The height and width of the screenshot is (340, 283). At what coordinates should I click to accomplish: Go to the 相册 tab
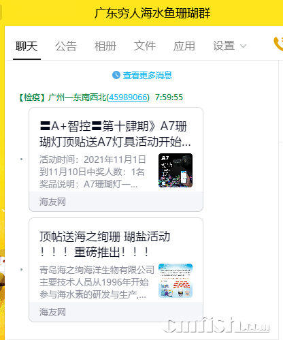(x=105, y=46)
